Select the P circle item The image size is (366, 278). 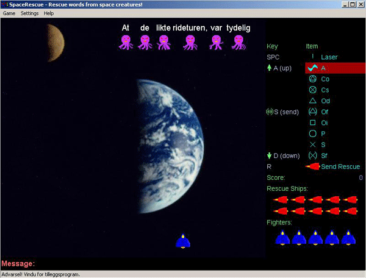click(312, 134)
